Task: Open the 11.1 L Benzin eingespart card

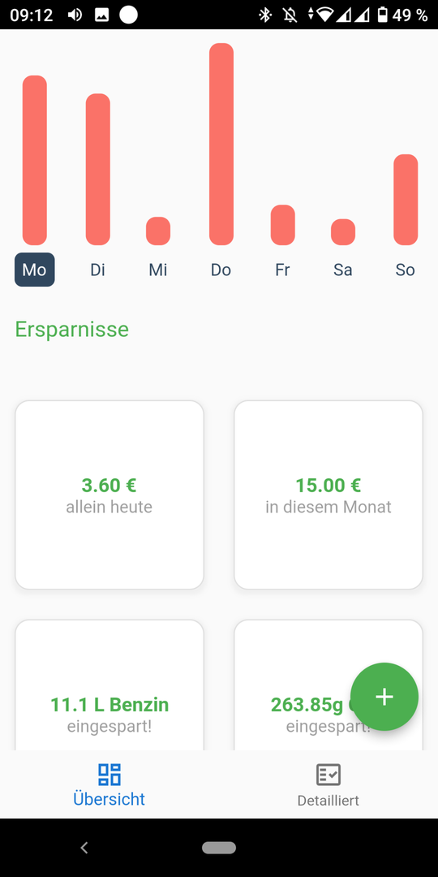Action: coord(109,685)
